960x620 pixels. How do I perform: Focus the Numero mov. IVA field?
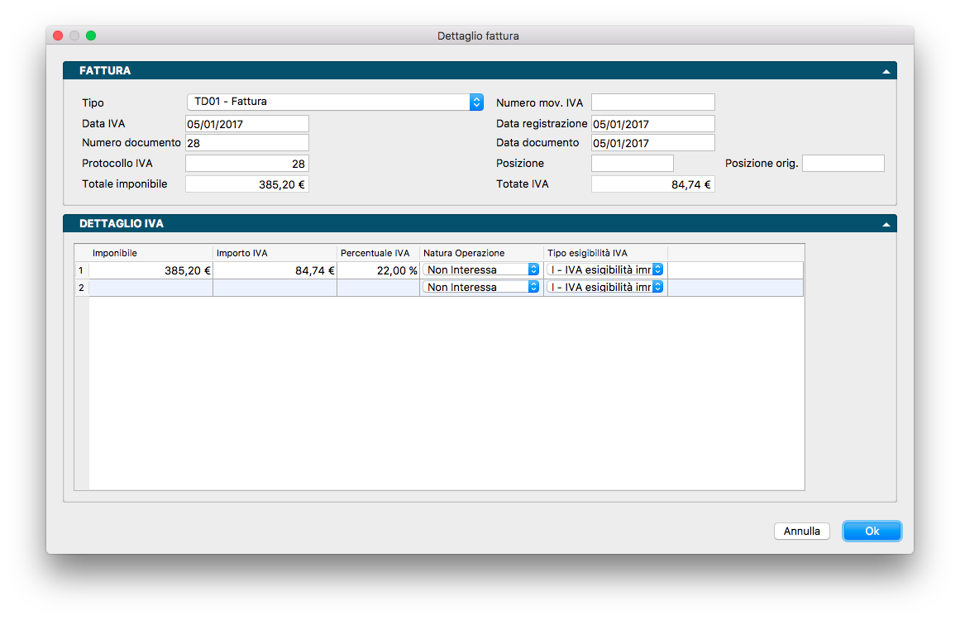pyautogui.click(x=652, y=103)
